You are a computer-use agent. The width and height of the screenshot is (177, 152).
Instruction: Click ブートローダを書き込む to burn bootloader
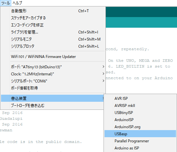[52, 106]
